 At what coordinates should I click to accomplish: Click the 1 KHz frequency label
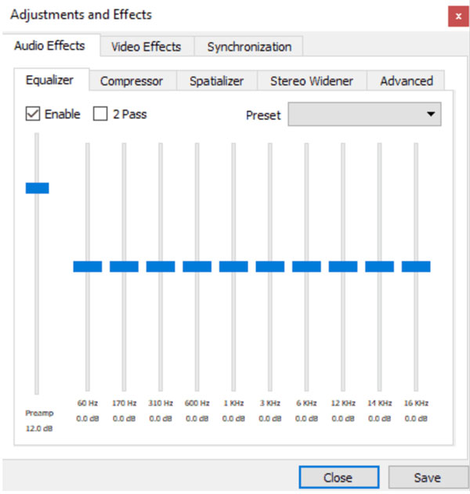tap(233, 403)
